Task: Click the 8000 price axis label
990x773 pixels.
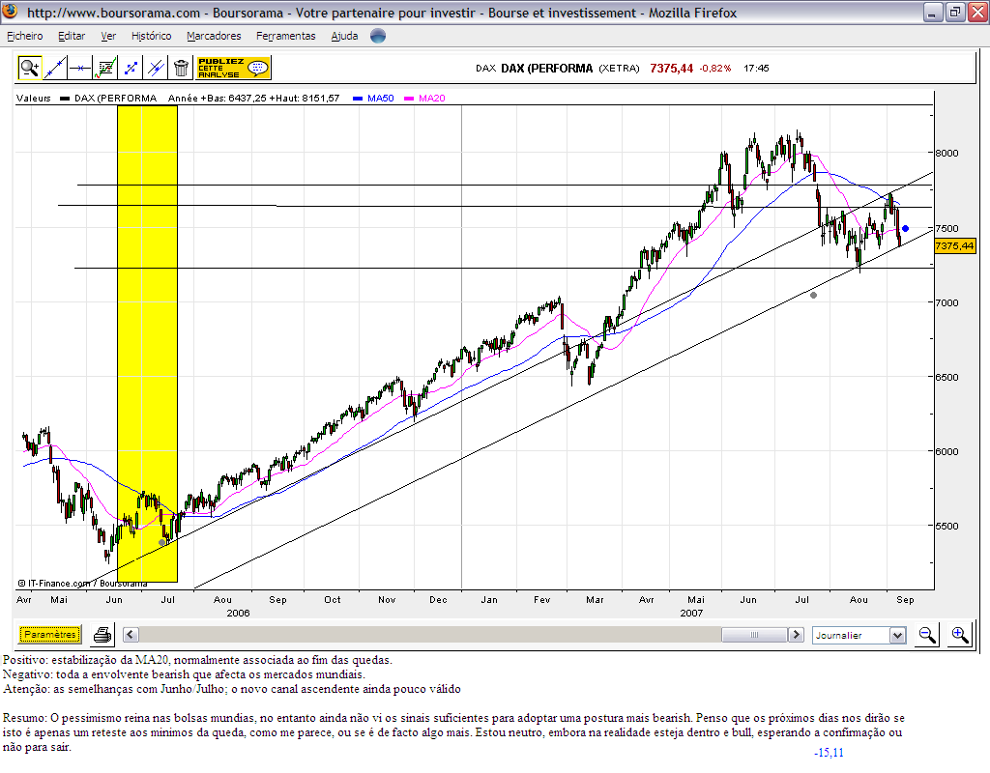Action: tap(946, 153)
